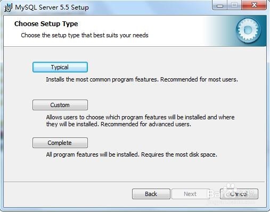Cancel the MySQL Server setup

point(239,194)
